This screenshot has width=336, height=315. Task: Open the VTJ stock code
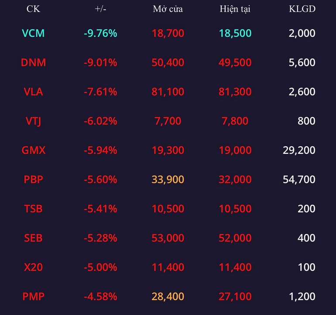(x=33, y=121)
